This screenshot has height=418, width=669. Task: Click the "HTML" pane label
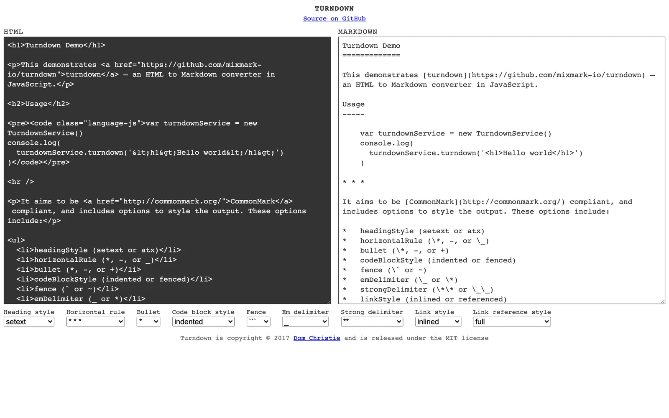pyautogui.click(x=13, y=32)
